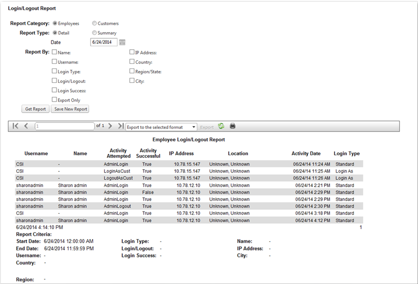Toggle the Login Success checkbox

tap(54, 90)
